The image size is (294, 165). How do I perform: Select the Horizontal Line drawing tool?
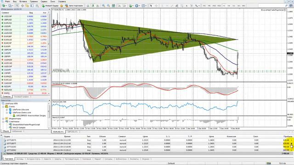pyautogui.click(x=167, y=6)
